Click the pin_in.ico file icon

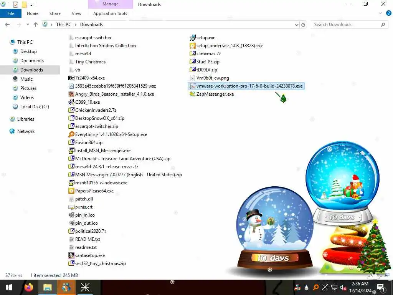pos(71,215)
